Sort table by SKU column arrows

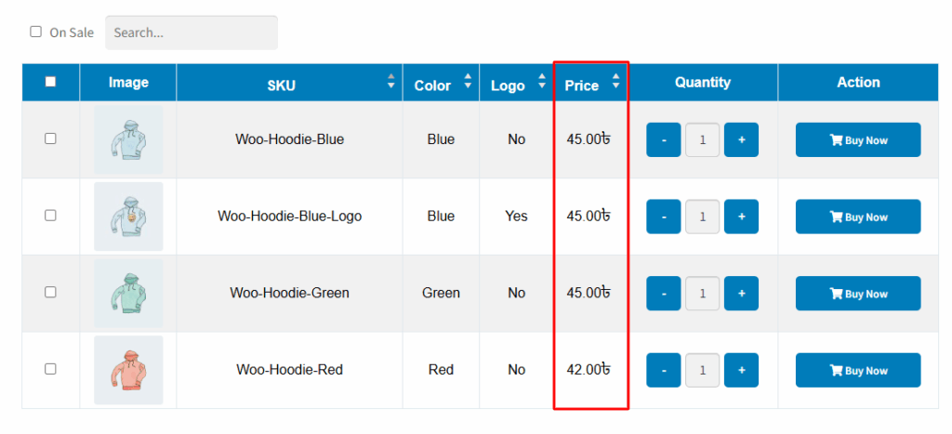391,82
